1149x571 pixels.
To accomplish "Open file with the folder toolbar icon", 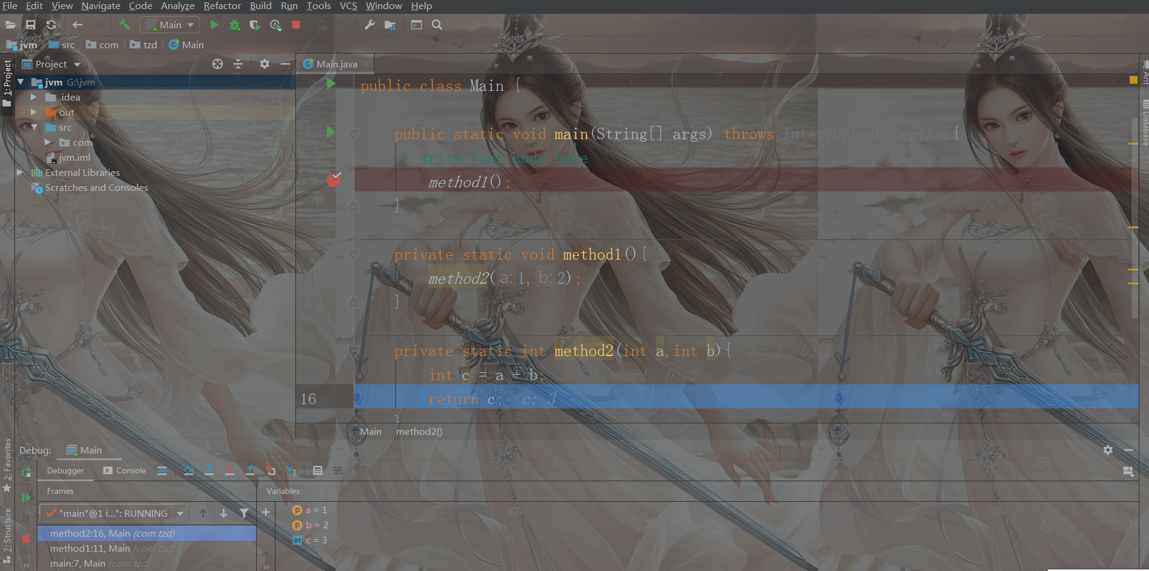I will point(10,25).
